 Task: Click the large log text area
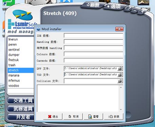78,98
